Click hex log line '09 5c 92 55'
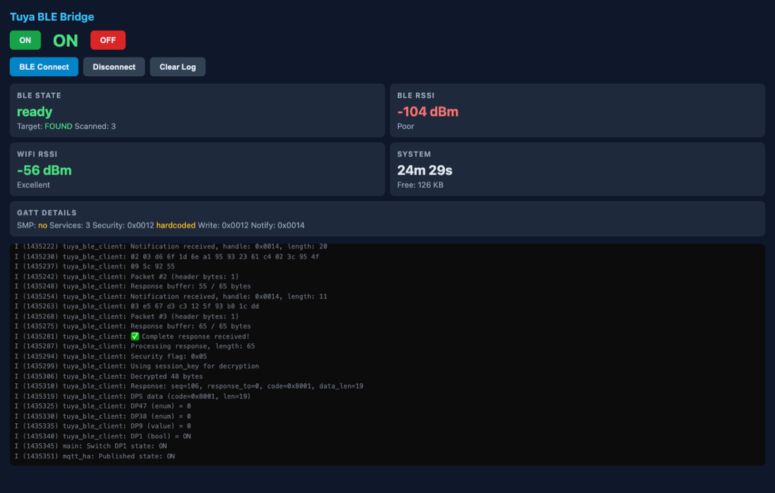775x493 pixels. click(x=94, y=266)
